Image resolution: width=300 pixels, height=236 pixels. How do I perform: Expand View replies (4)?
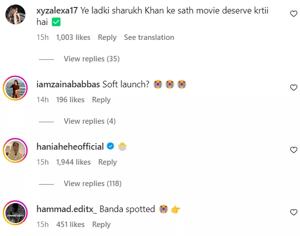tap(90, 121)
